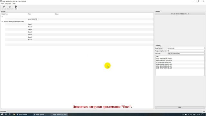Select the BTLD-00000084 list entry
This screenshot has width=206, height=116.
point(180,63)
